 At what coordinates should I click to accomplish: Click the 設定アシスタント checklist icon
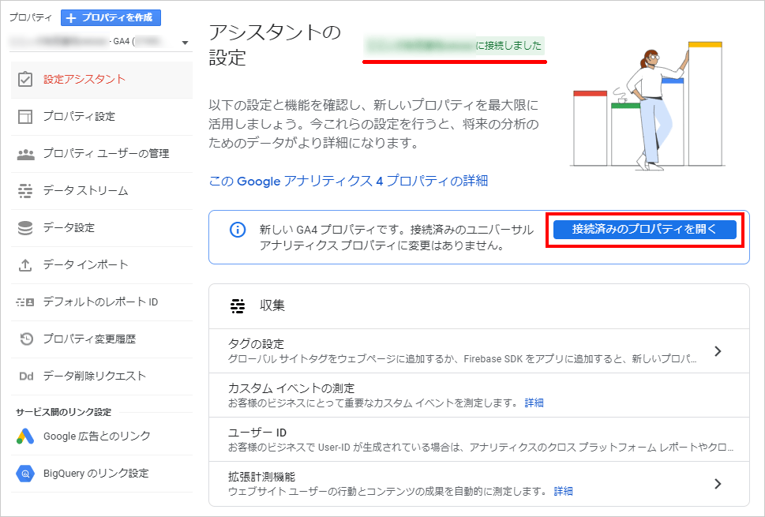pyautogui.click(x=25, y=80)
